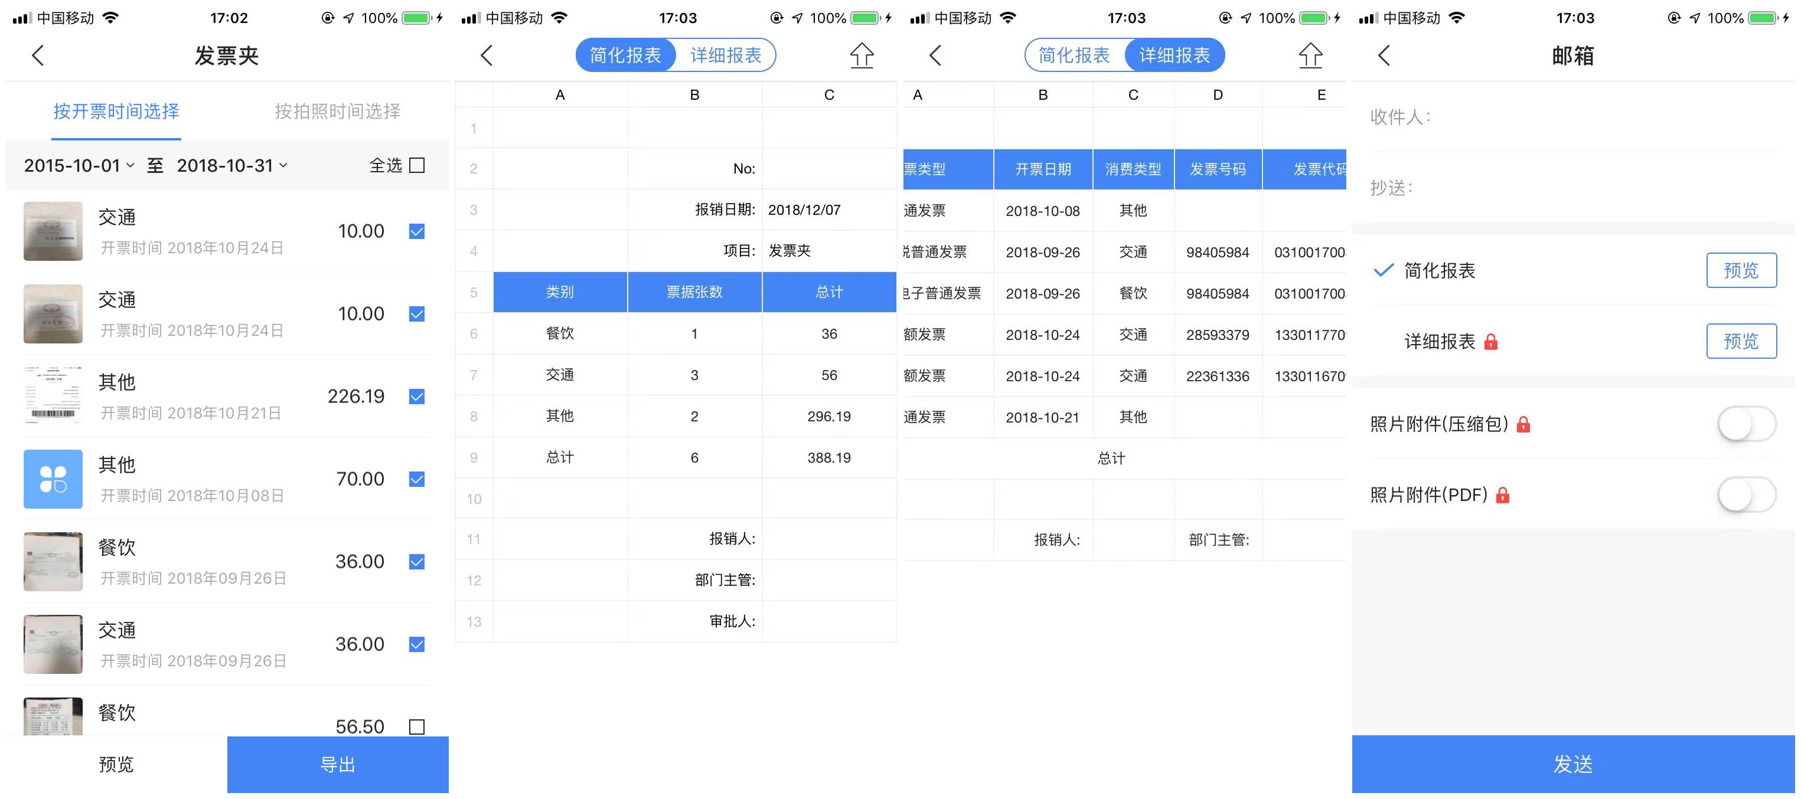Tap the lock icon beside 照片附件(PDF)
This screenshot has height=799, width=1801.
coord(1502,495)
